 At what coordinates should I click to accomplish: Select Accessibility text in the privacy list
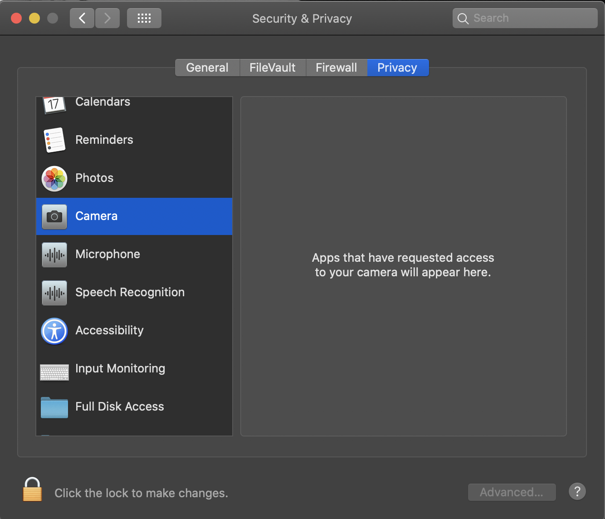click(110, 330)
